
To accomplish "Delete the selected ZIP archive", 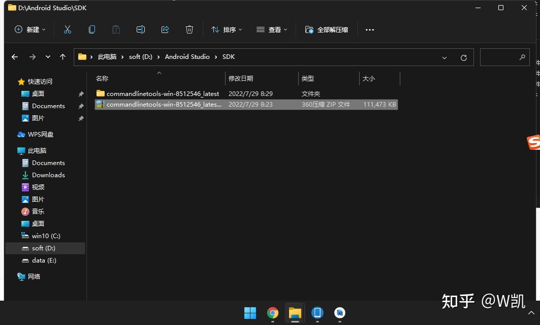I will tap(189, 29).
